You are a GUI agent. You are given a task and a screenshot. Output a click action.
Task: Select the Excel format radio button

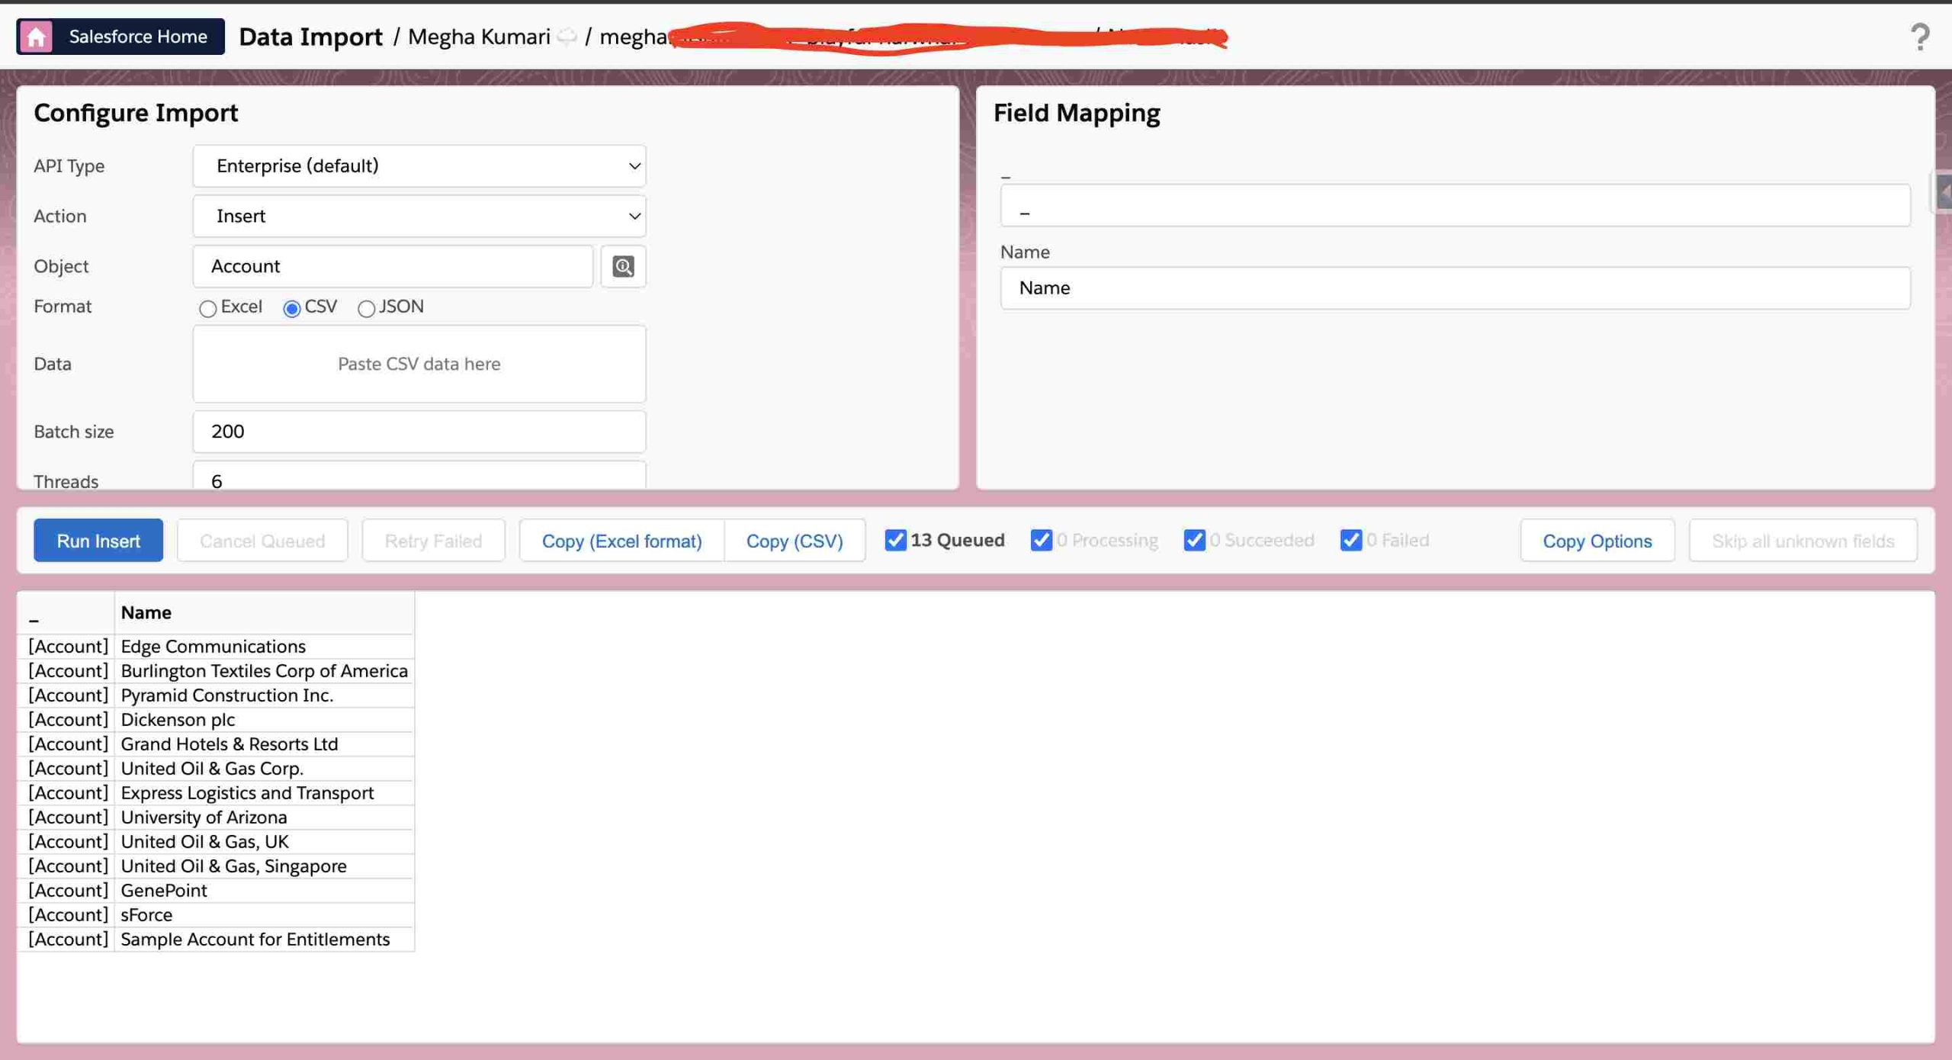207,308
